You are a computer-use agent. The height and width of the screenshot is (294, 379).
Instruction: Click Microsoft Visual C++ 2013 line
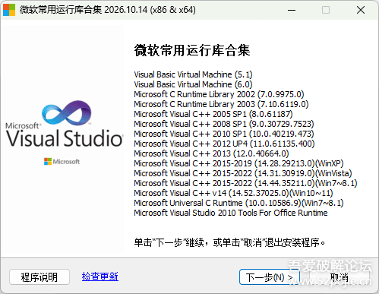coord(211,153)
